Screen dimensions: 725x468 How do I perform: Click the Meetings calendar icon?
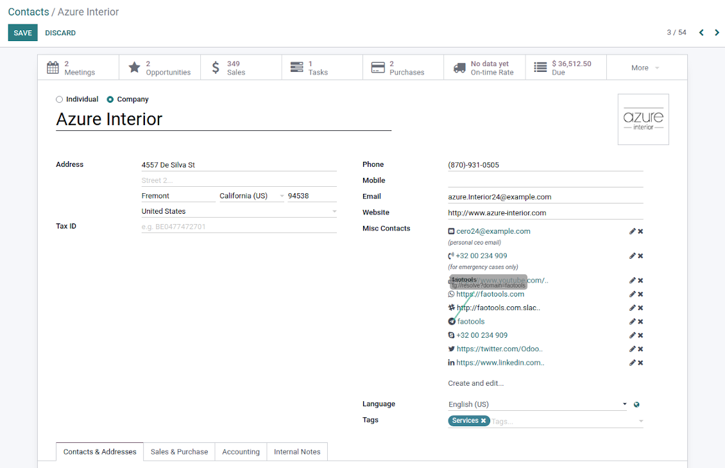coord(53,67)
